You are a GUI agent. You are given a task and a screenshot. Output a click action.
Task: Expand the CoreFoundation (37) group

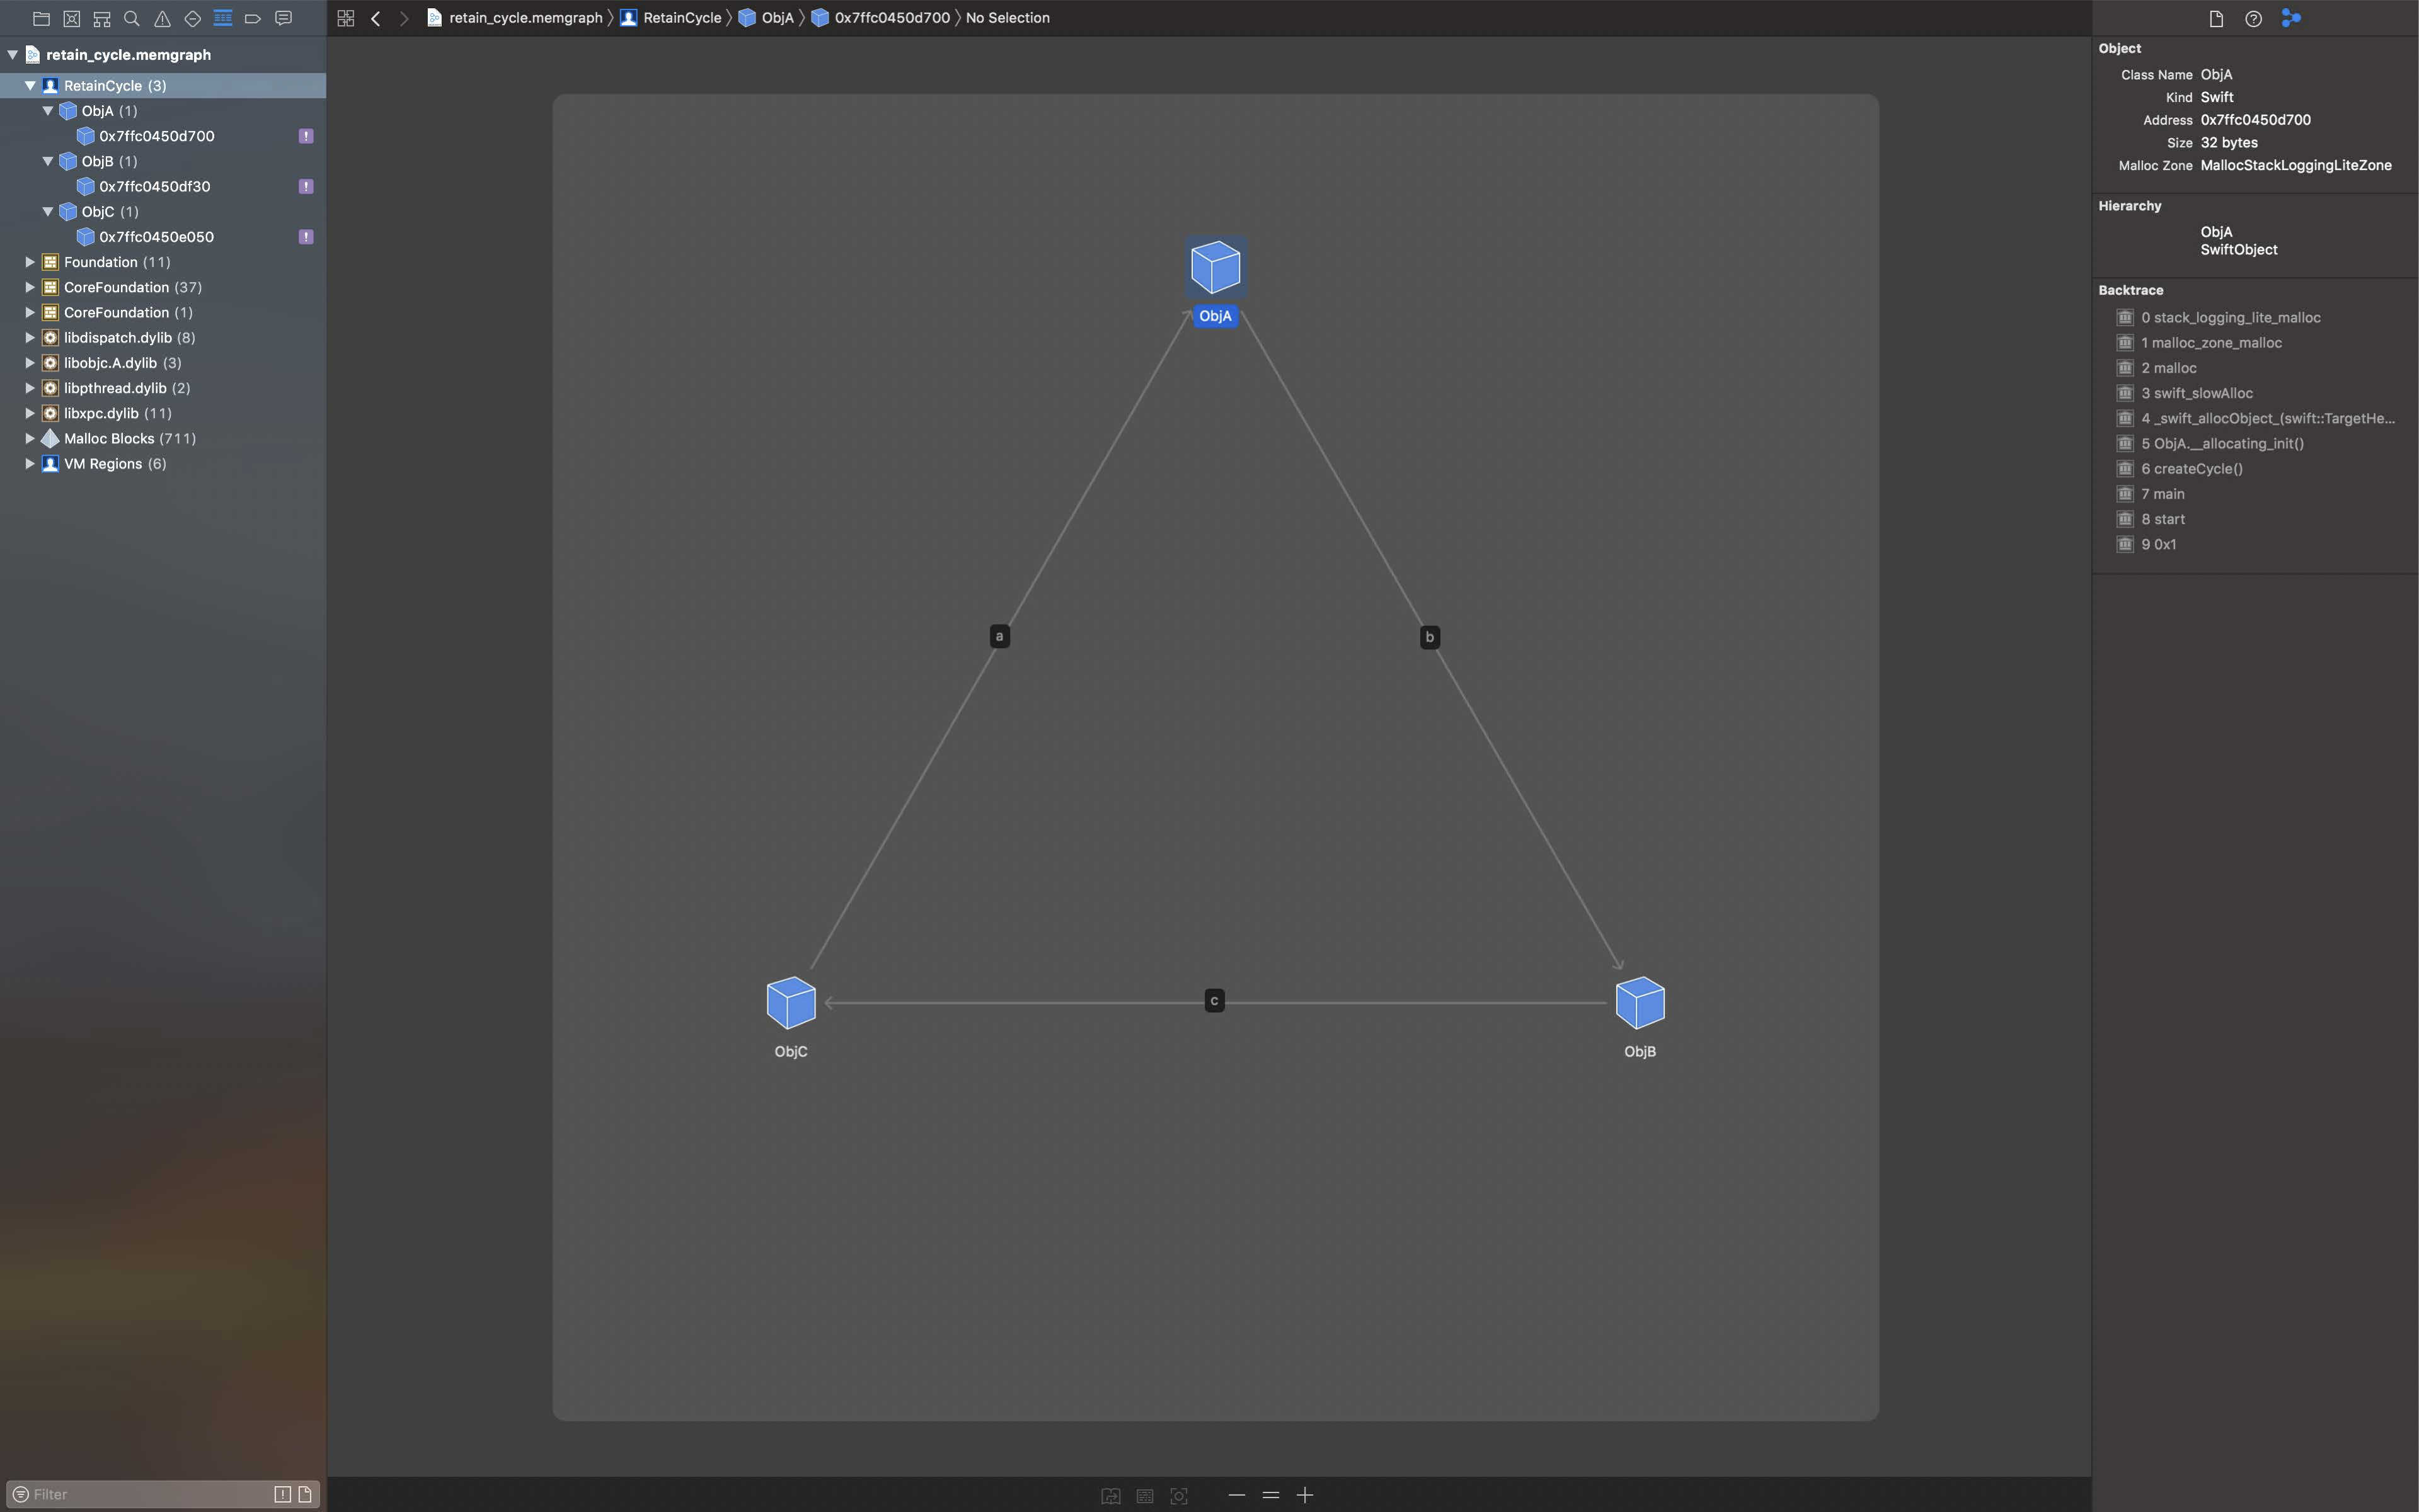(30, 287)
